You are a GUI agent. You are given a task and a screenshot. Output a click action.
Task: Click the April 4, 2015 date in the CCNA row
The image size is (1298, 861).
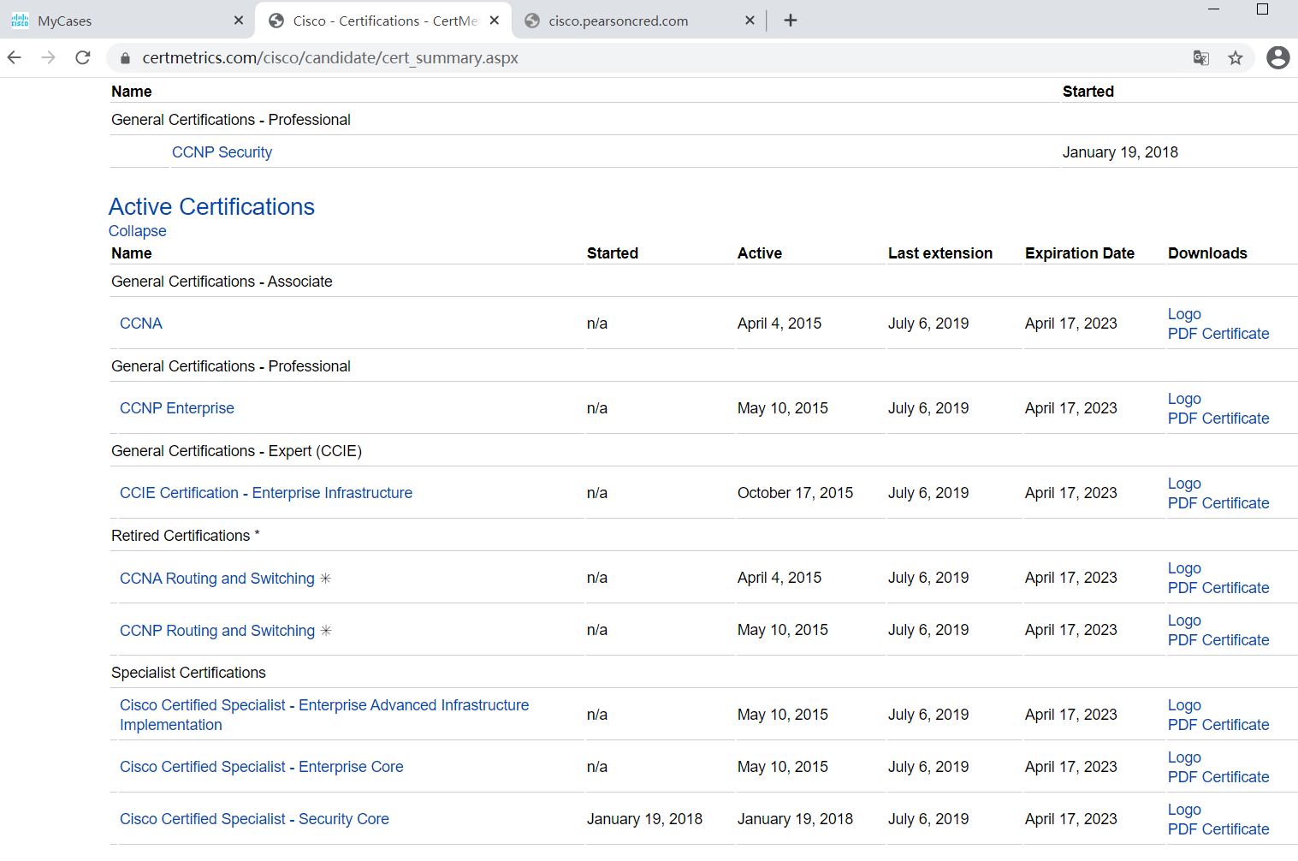pos(779,324)
